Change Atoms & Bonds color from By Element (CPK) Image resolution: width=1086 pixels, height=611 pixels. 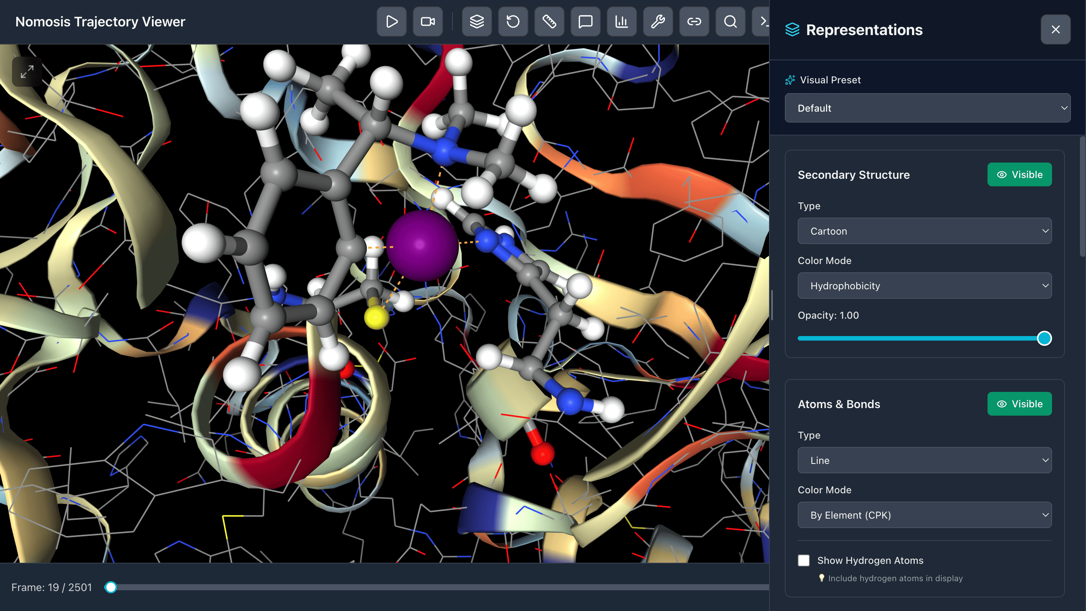coord(924,515)
